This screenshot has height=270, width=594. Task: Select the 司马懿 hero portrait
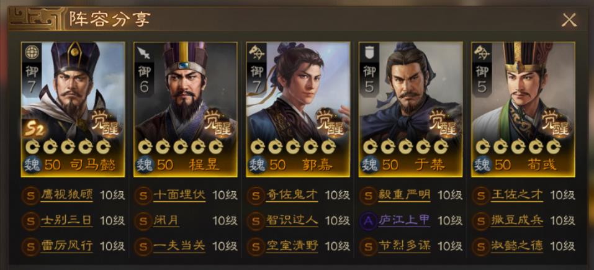[x=73, y=109]
